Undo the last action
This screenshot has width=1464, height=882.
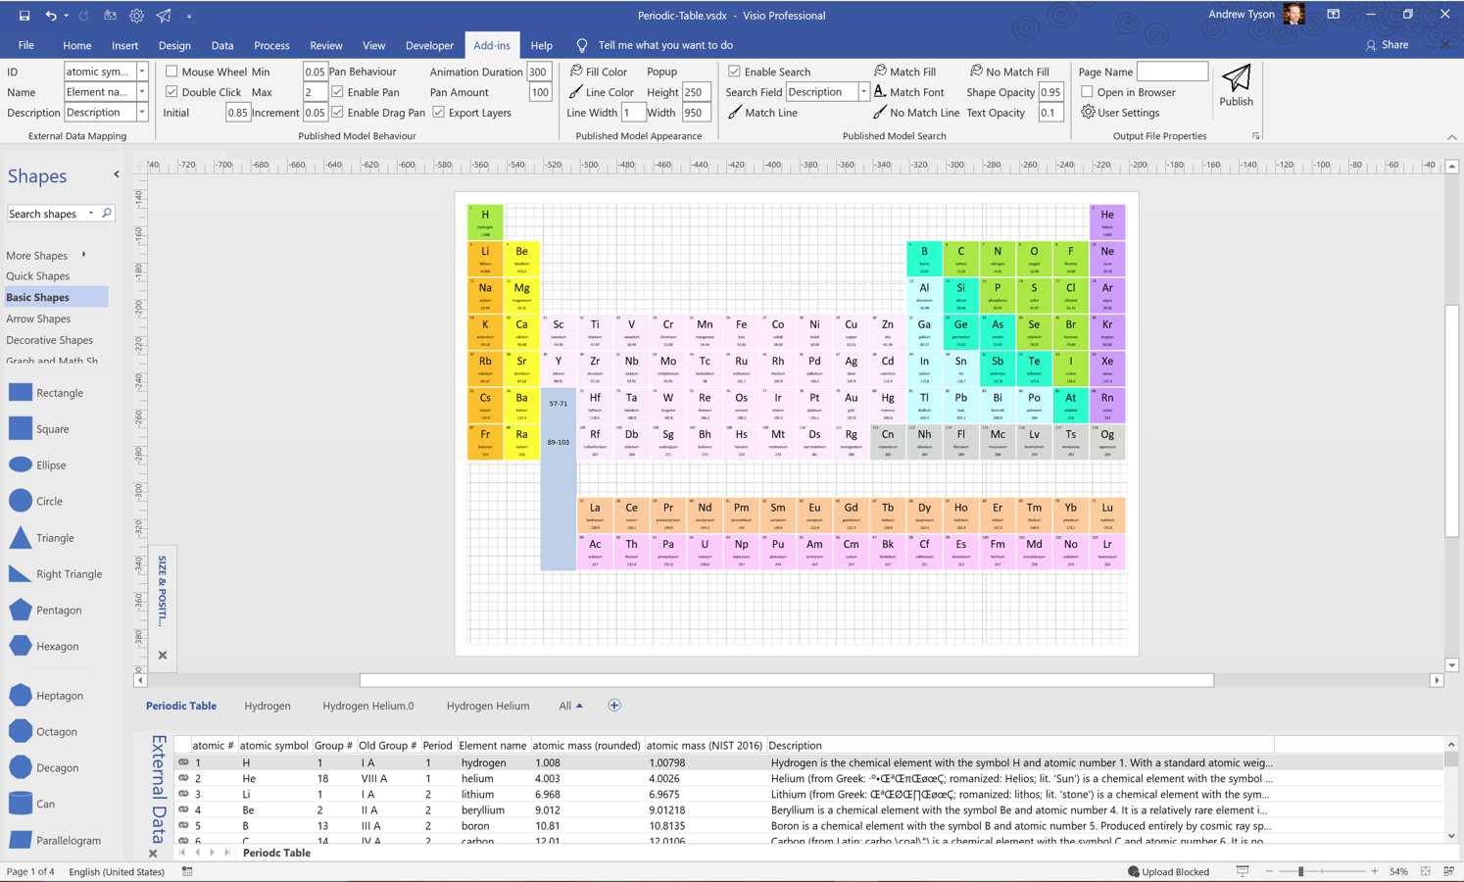pyautogui.click(x=51, y=16)
